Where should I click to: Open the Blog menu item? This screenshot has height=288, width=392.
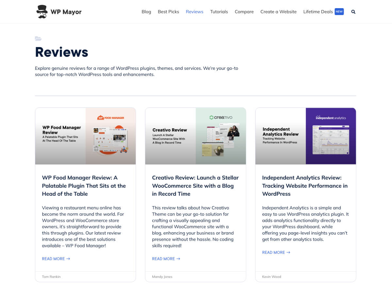click(146, 12)
